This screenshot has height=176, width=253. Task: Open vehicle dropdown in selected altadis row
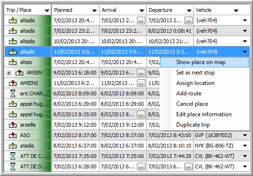tap(245, 52)
